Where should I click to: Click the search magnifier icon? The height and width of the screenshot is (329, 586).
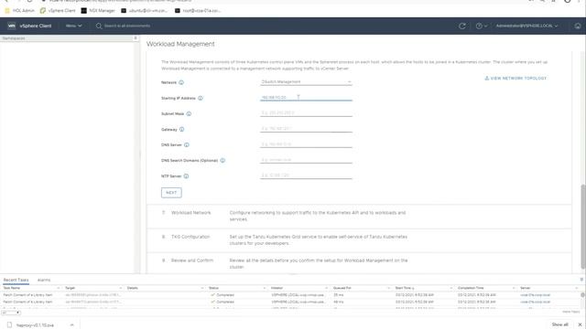point(99,26)
